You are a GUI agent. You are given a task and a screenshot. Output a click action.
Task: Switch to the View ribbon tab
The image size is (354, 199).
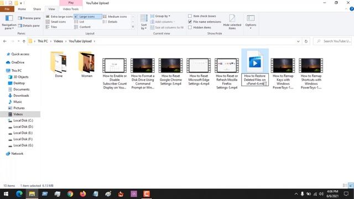click(51, 9)
